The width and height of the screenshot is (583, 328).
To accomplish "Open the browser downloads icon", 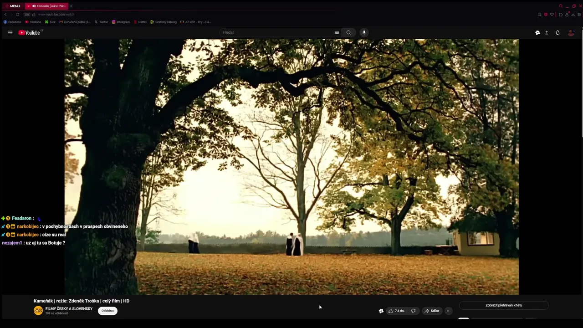I will [573, 15].
